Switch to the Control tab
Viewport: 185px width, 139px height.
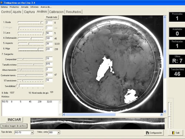tap(6, 12)
